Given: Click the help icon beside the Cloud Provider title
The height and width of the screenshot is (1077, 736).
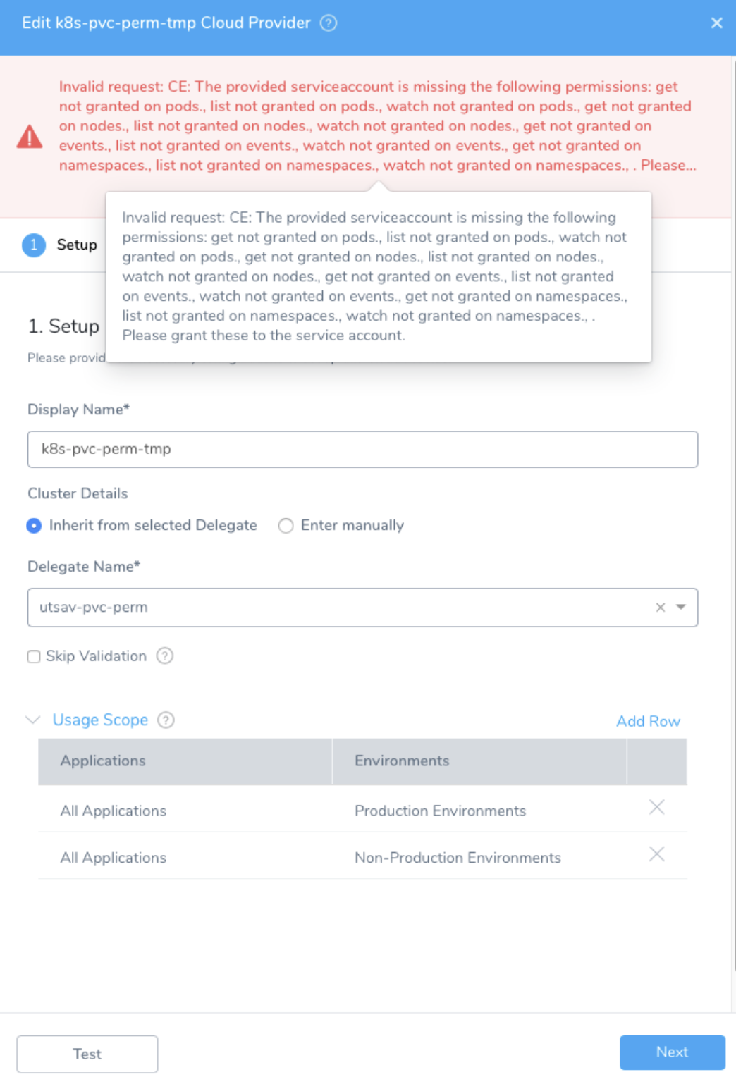Looking at the screenshot, I should tap(329, 23).
